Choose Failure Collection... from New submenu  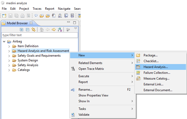(x=157, y=73)
